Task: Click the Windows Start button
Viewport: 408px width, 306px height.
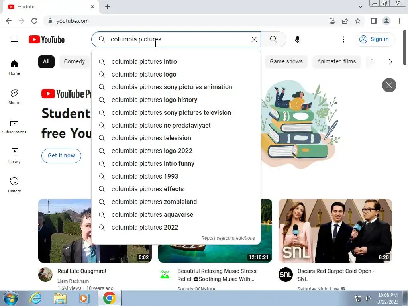Action: point(10,298)
